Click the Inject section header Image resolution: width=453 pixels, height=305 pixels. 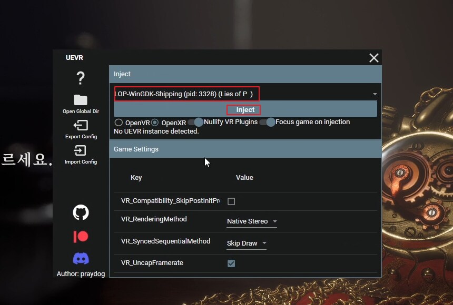point(245,74)
